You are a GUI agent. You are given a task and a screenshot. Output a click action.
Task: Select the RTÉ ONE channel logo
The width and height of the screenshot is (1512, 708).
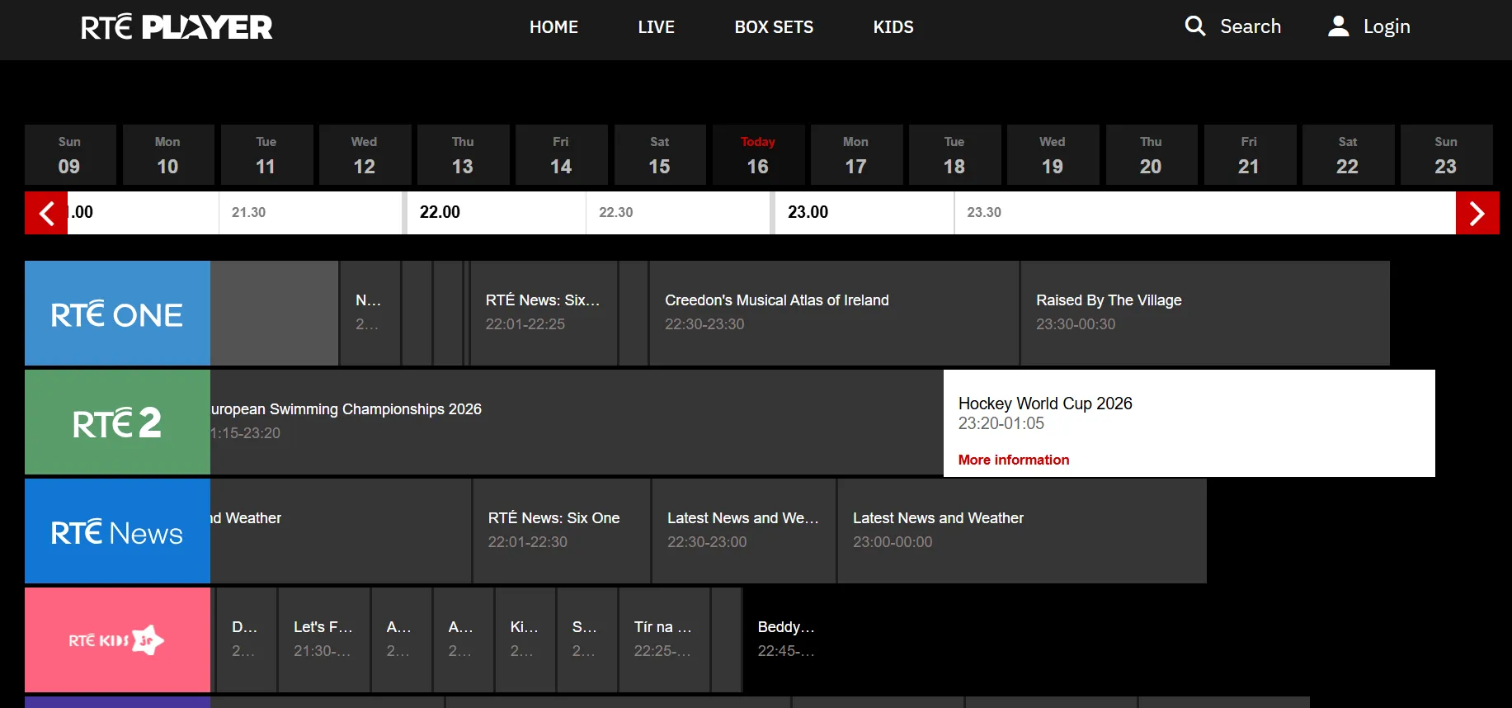click(x=117, y=314)
